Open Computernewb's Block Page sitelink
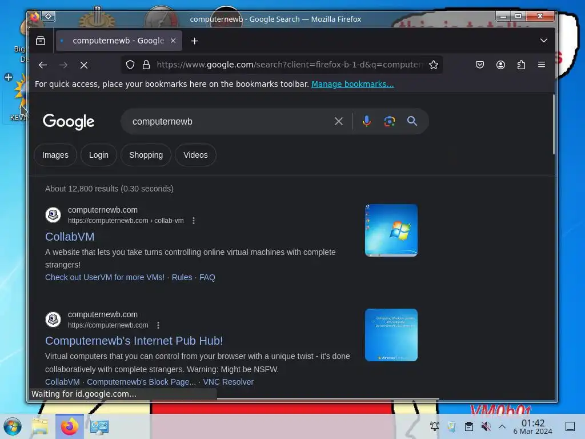This screenshot has height=439, width=585. 141,382
